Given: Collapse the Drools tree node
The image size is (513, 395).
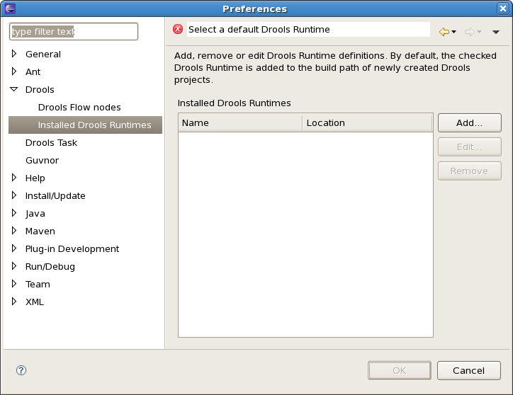Looking at the screenshot, I should click(14, 90).
